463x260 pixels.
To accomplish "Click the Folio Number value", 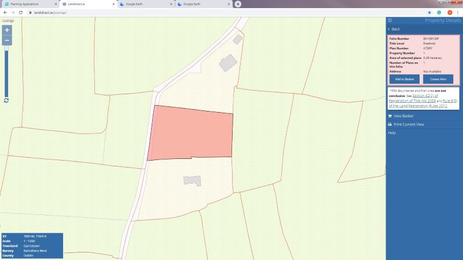I will point(431,39).
